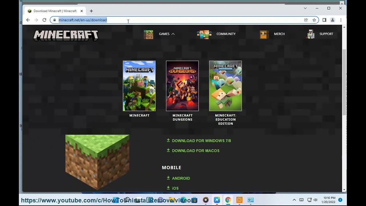
Task: Click download arrow beside iOS
Action: click(x=168, y=188)
